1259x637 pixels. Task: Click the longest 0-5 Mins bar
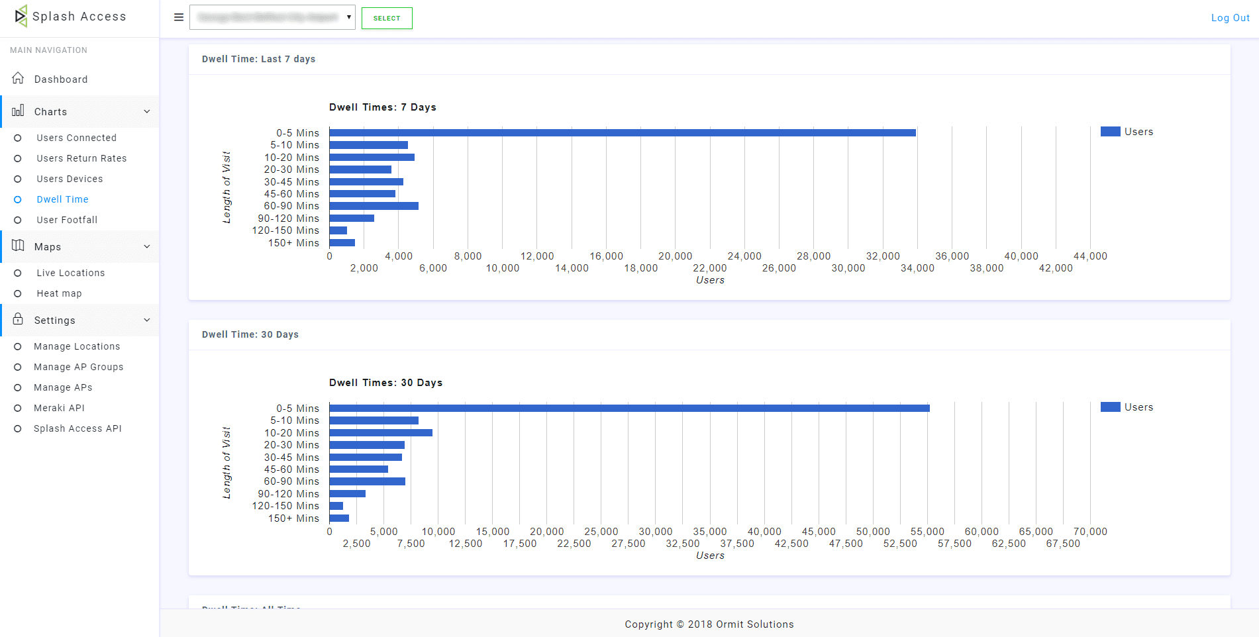click(623, 132)
